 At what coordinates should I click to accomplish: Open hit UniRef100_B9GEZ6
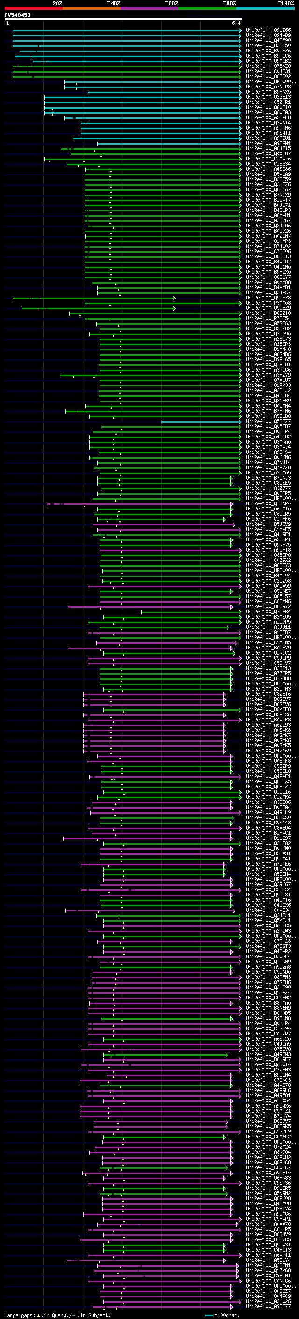(x=268, y=51)
